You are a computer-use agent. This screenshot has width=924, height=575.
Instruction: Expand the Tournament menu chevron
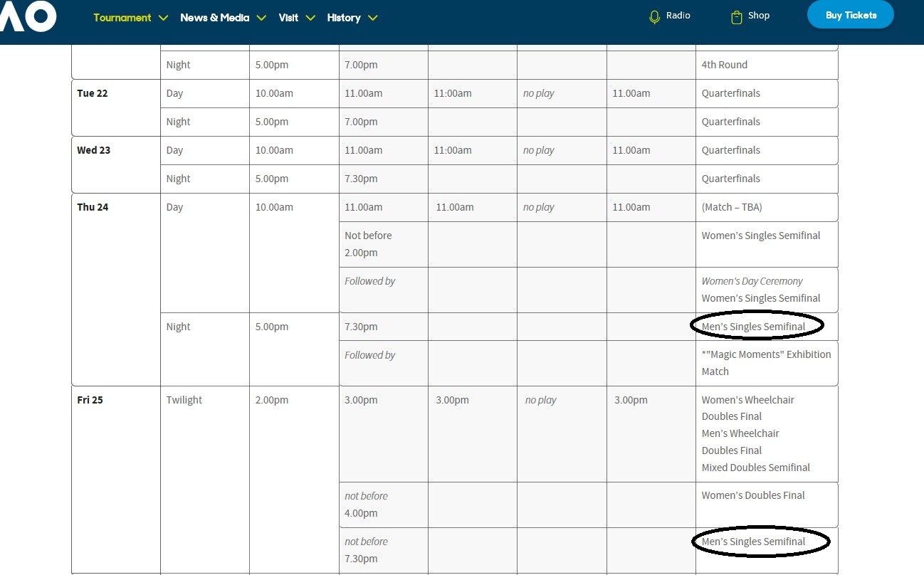(164, 18)
